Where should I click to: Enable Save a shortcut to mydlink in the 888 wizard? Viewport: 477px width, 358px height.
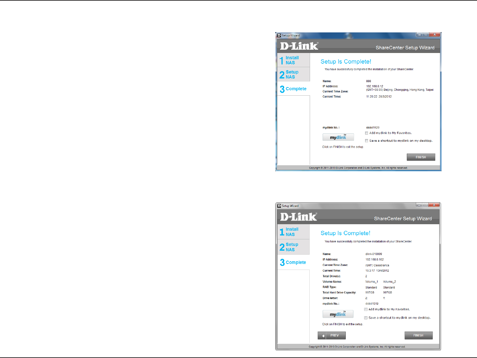[367, 141]
